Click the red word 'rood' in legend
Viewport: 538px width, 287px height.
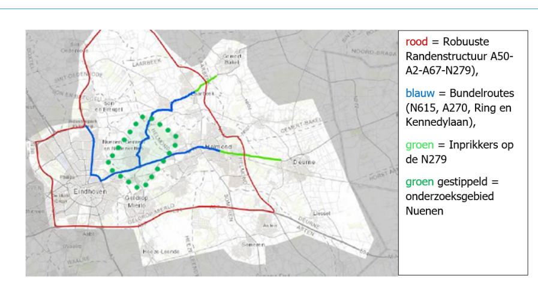click(417, 42)
